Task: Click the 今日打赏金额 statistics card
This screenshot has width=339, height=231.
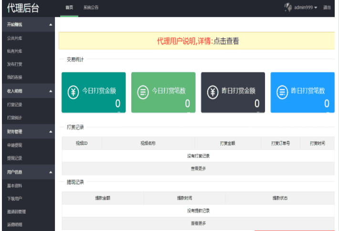Action: 94,92
